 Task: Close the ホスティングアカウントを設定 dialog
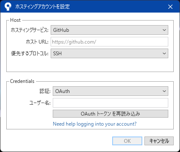(x=170, y=7)
